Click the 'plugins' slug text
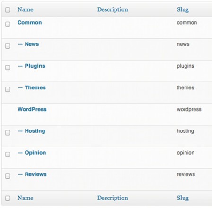Screen dimensions: 212x208 coord(185,66)
